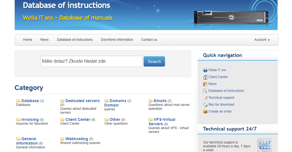
Task: Click the VPS-Virtual Servers folder icon
Action: (151, 119)
